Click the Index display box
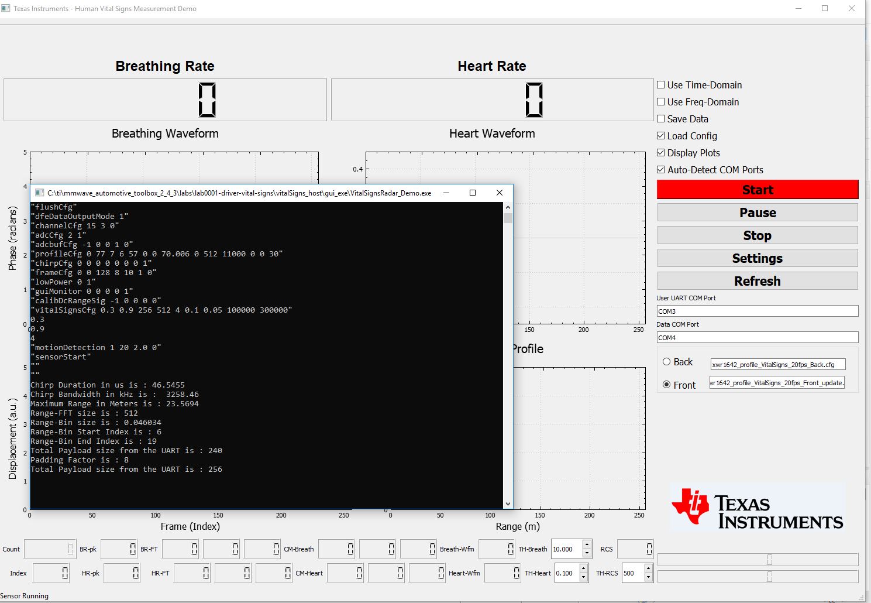871x603 pixels. coord(51,573)
